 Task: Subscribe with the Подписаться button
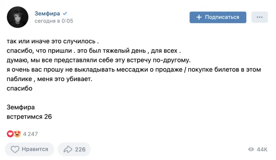[218, 17]
